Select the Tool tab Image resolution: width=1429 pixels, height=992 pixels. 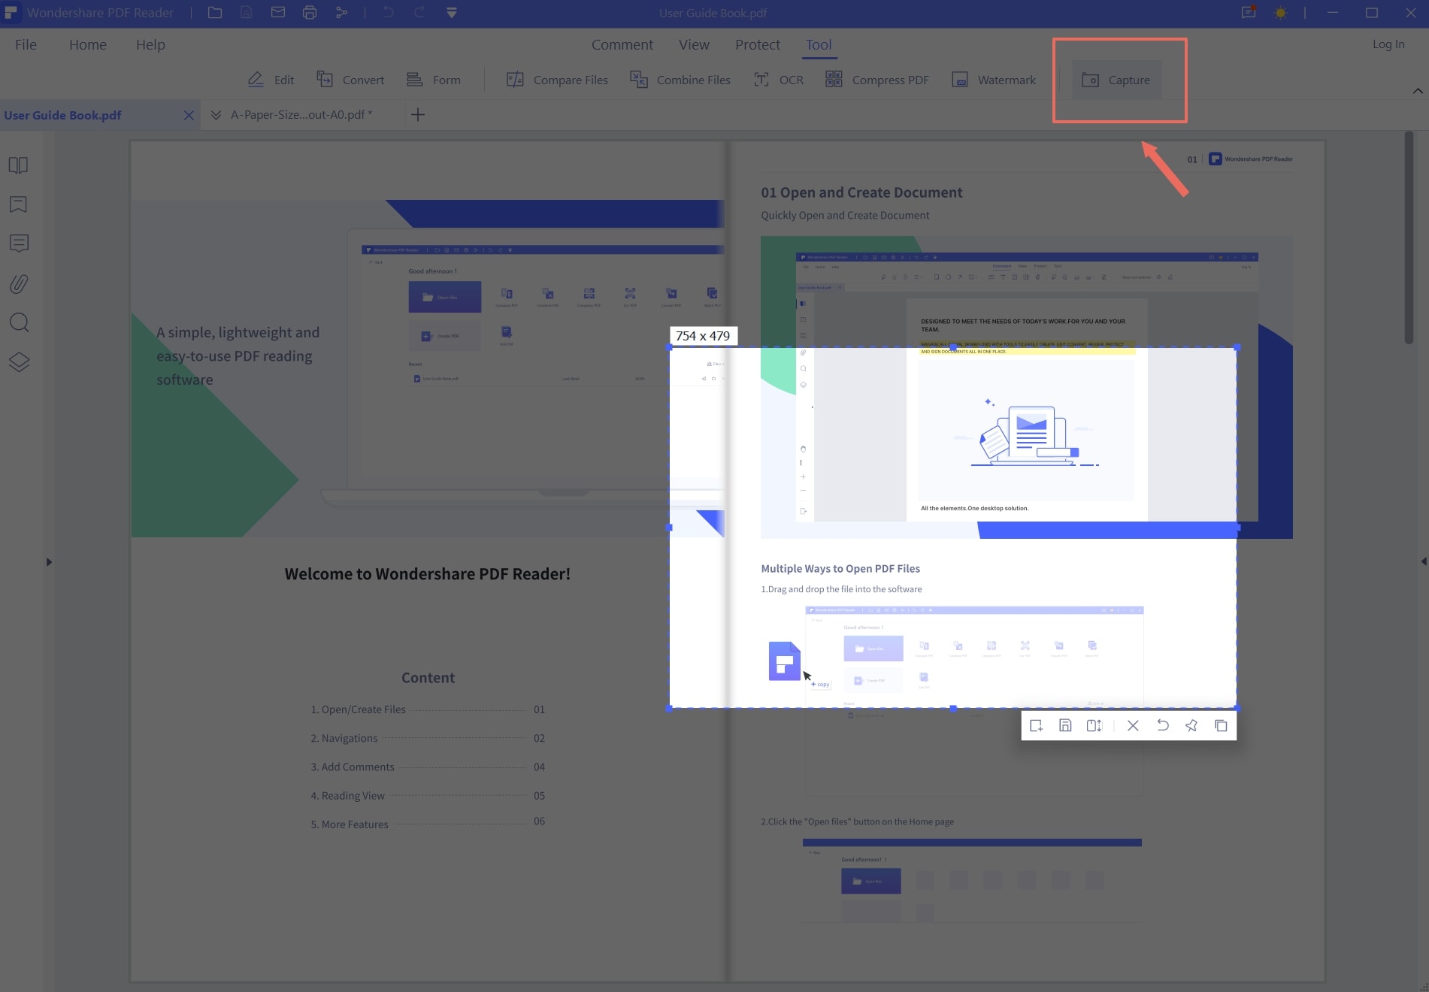pyautogui.click(x=819, y=44)
